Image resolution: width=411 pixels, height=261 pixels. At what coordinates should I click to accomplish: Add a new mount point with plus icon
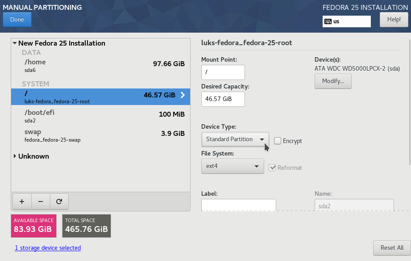click(21, 201)
